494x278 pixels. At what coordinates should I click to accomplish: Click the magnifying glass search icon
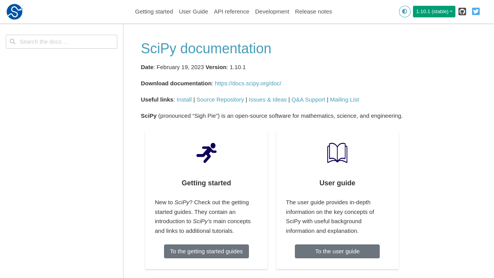point(13,42)
